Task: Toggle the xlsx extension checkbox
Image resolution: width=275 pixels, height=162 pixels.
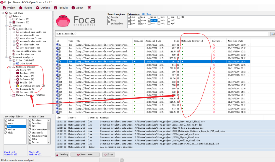Action: 149,20
